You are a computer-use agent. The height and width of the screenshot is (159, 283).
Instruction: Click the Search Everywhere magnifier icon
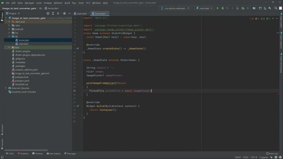pos(276,8)
